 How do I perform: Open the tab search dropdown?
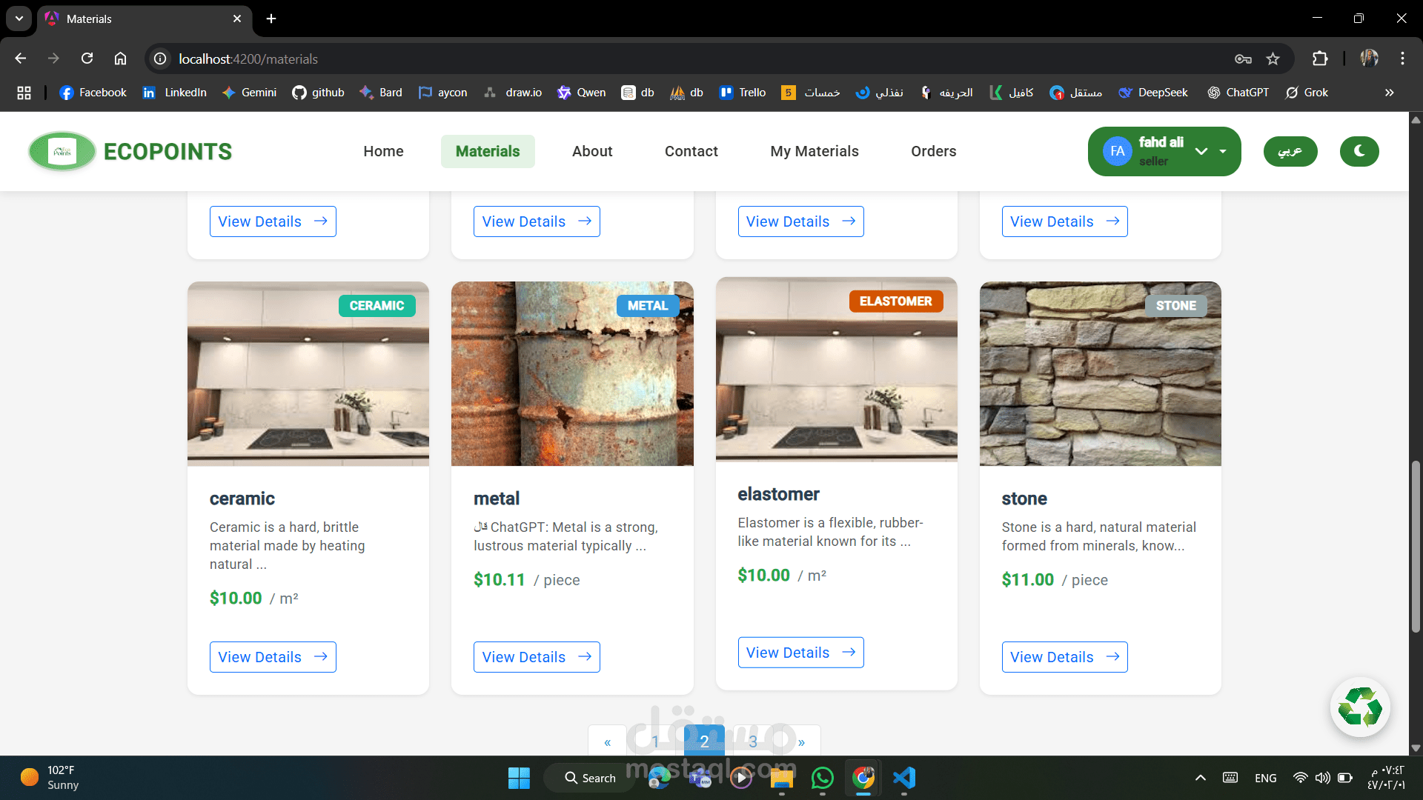[x=19, y=19]
